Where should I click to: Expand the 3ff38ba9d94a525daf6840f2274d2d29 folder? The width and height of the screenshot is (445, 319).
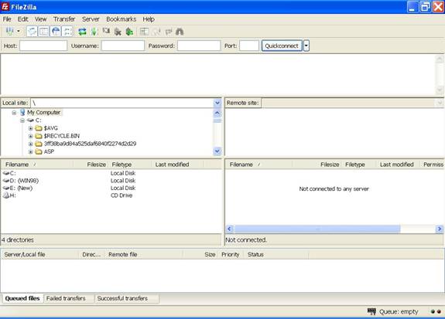[30, 144]
